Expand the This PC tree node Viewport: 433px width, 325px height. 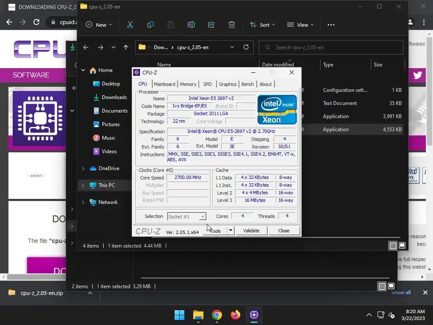click(x=83, y=185)
